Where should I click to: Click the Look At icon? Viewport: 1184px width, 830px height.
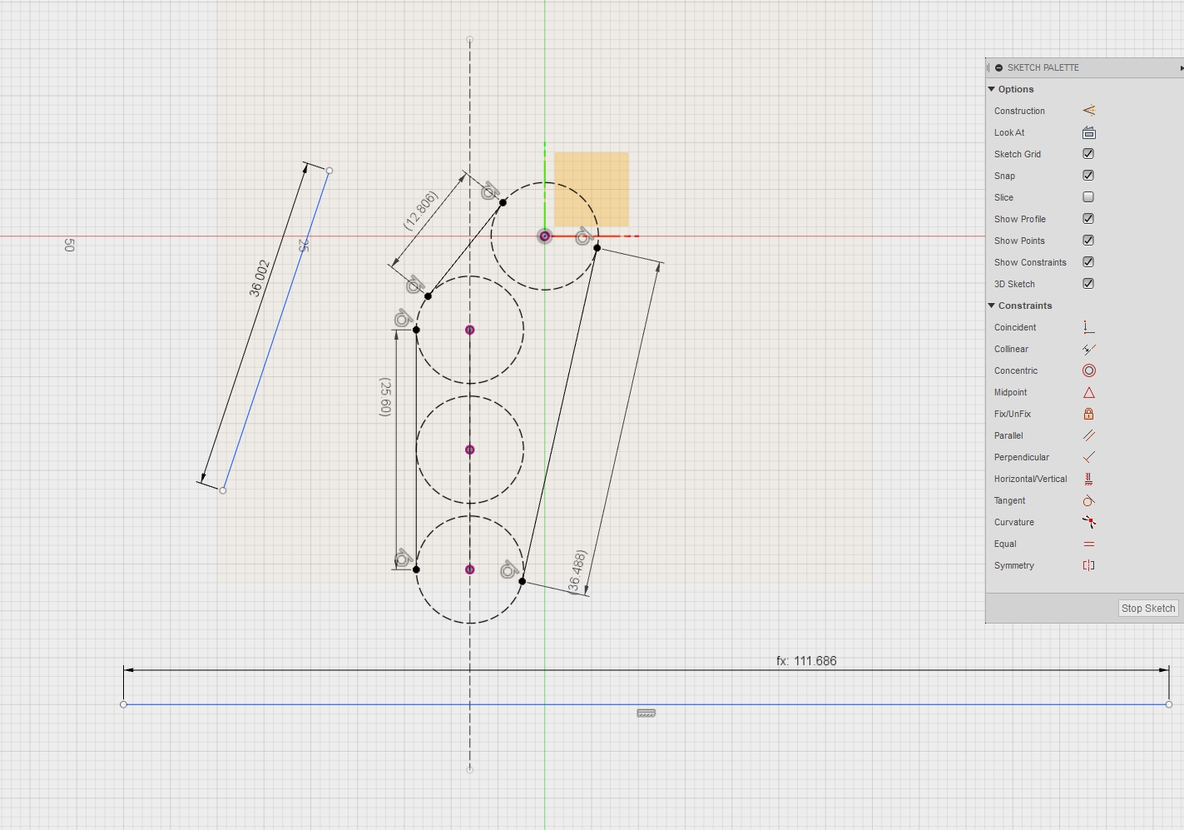point(1088,132)
